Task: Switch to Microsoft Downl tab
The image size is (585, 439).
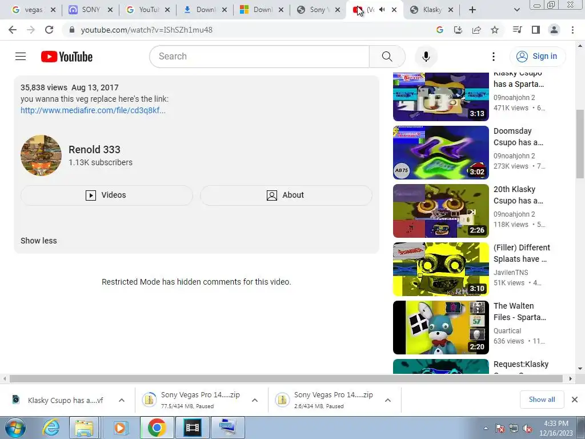Action: pyautogui.click(x=262, y=10)
